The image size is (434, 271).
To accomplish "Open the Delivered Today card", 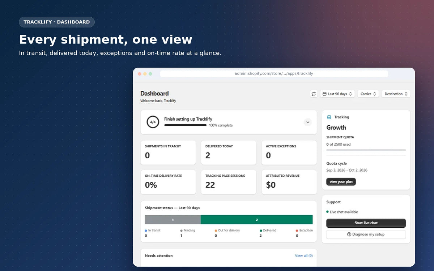I will click(229, 152).
